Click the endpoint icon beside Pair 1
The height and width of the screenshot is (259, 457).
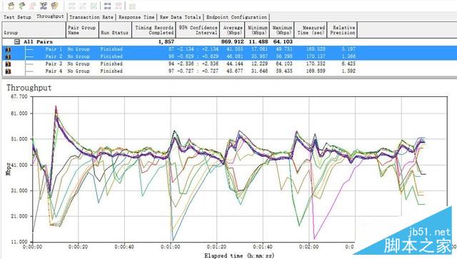coord(8,49)
